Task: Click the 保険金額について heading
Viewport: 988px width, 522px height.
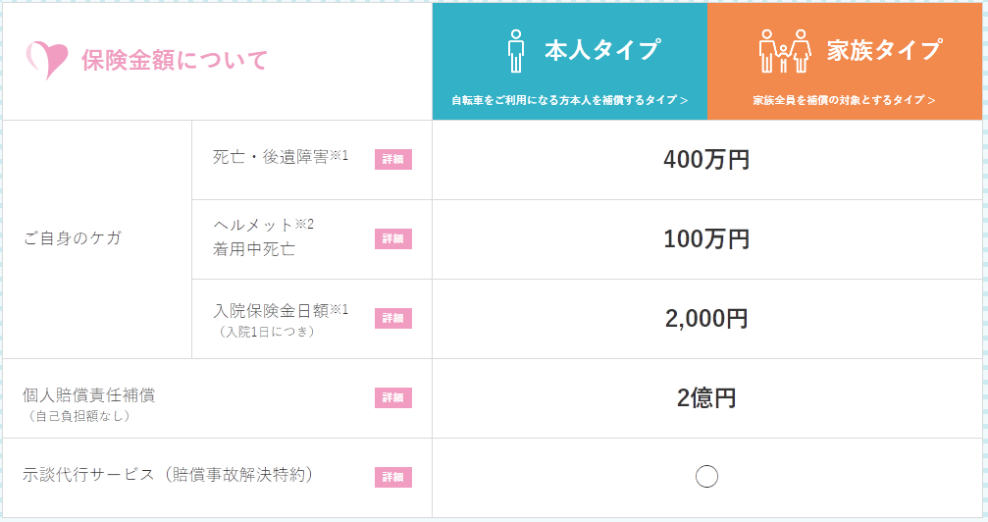Action: click(x=175, y=60)
